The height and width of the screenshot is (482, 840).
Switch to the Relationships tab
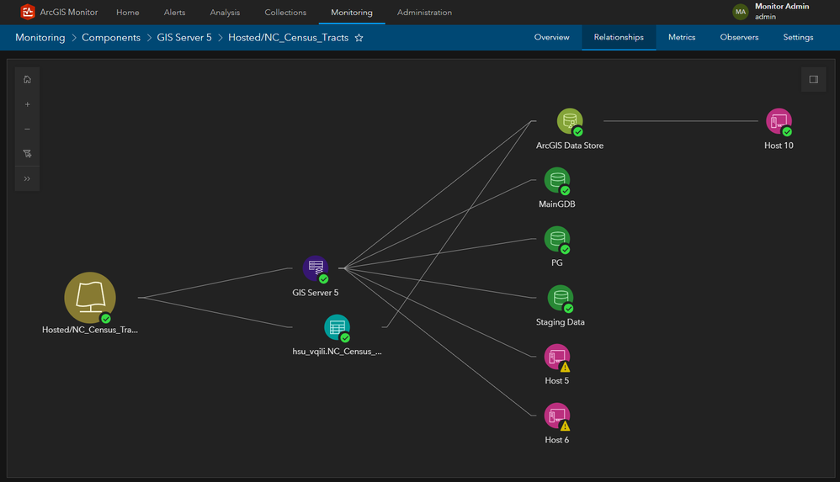[619, 37]
